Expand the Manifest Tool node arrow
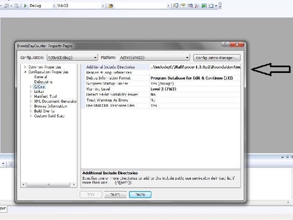The width and height of the screenshot is (293, 220). click(x=31, y=96)
